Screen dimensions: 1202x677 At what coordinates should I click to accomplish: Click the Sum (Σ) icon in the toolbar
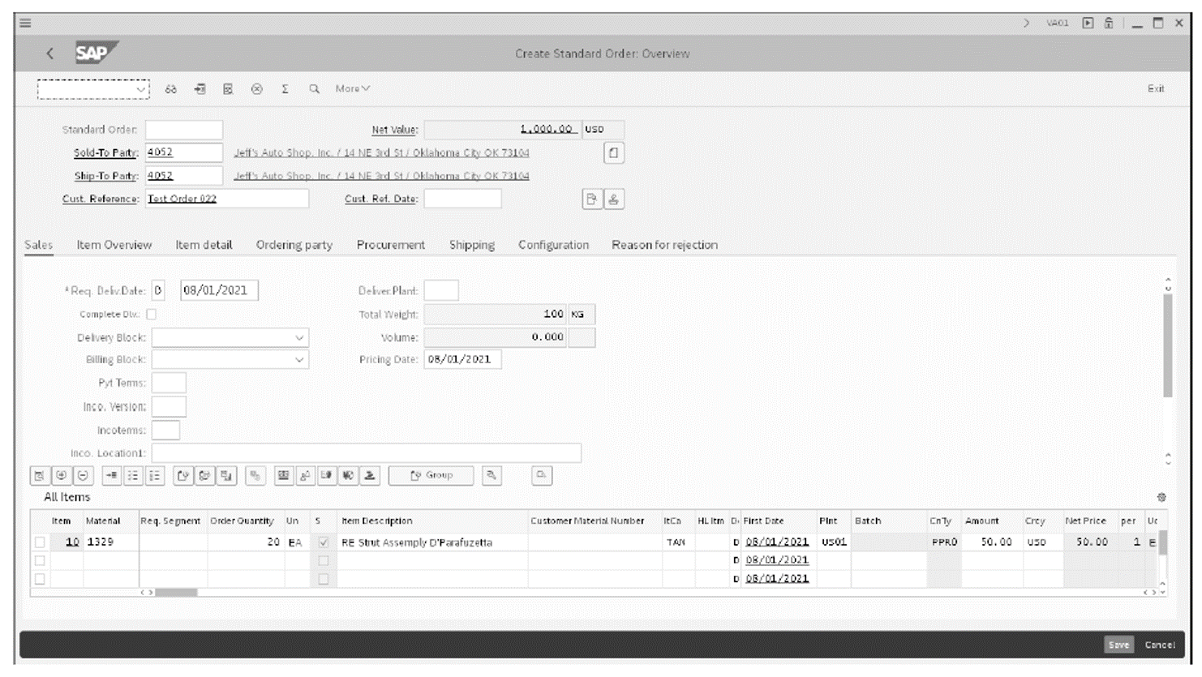pyautogui.click(x=284, y=89)
